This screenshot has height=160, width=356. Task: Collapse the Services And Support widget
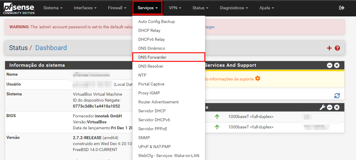tap(329, 65)
